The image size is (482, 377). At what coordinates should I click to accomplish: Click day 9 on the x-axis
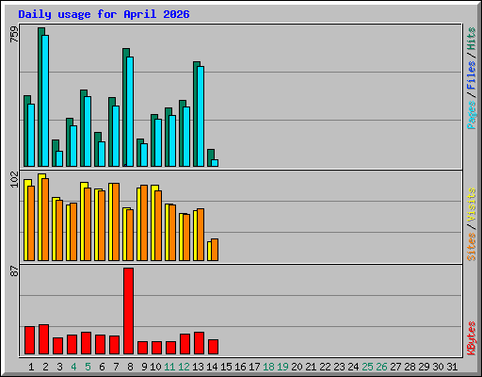(144, 367)
